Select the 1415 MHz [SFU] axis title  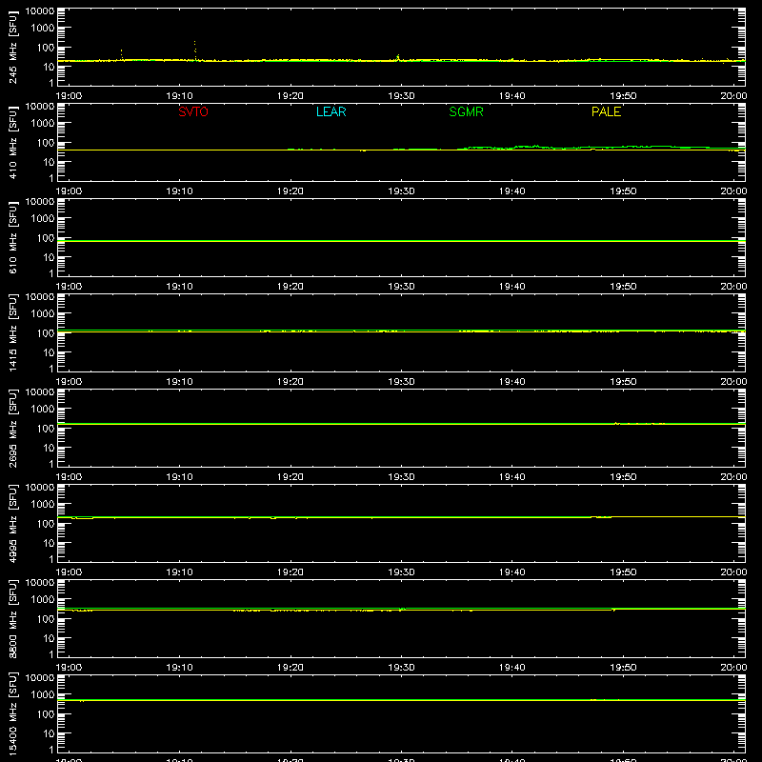pyautogui.click(x=12, y=332)
